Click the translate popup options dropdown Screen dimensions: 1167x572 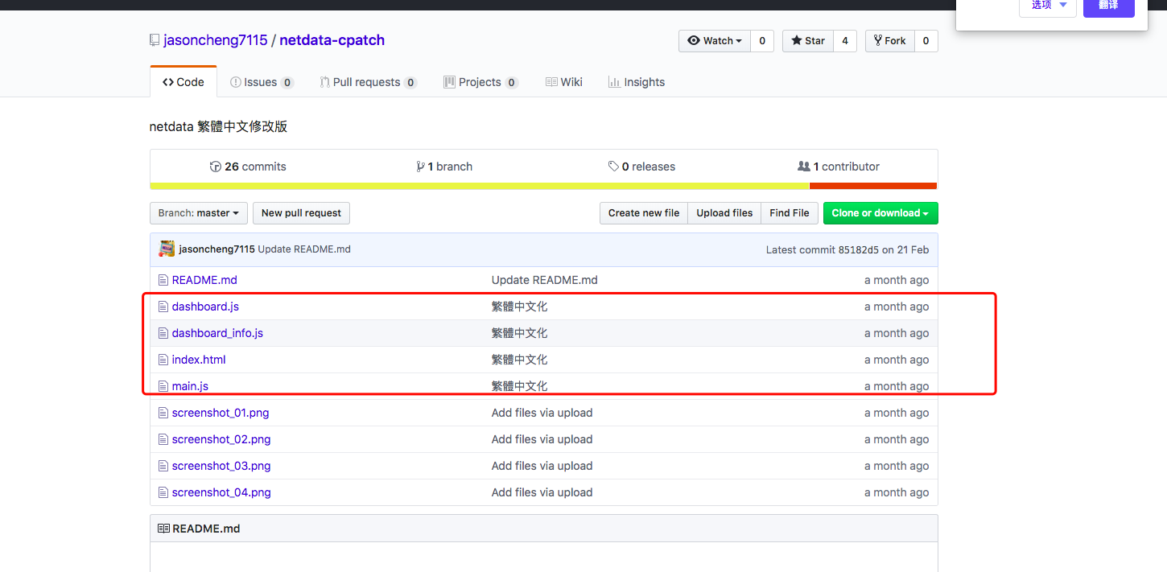1048,5
